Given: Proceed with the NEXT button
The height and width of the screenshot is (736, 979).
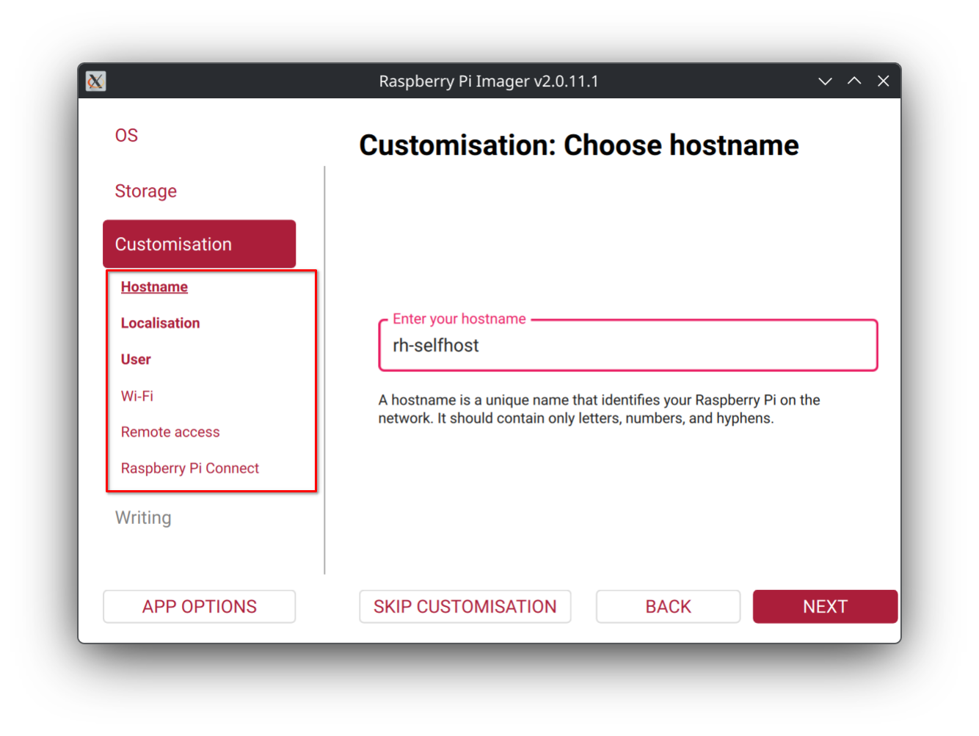Looking at the screenshot, I should [x=825, y=607].
